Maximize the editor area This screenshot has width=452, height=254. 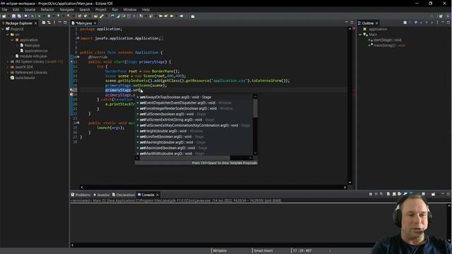pos(352,23)
